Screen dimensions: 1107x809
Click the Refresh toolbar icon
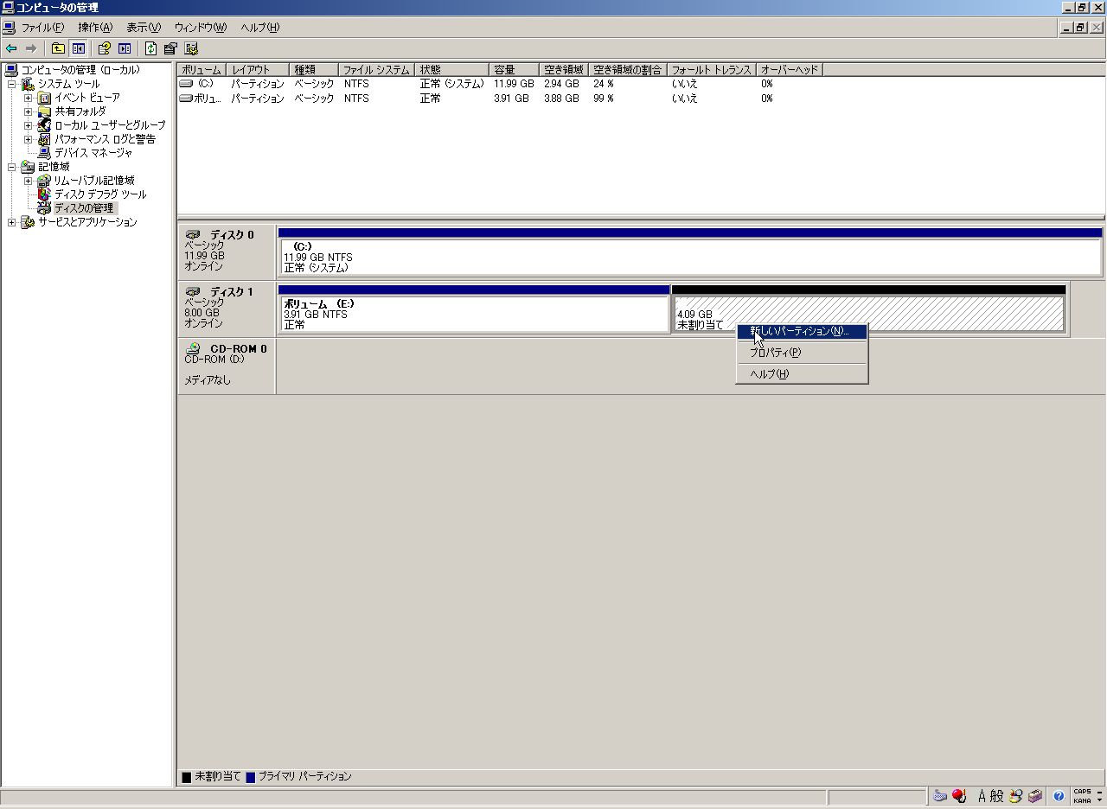click(150, 48)
